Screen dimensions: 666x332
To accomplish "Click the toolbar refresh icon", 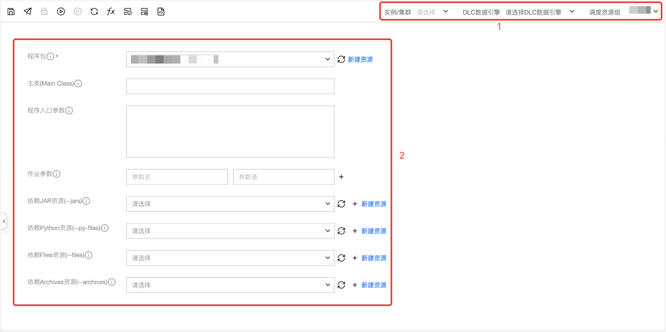I will pyautogui.click(x=94, y=12).
